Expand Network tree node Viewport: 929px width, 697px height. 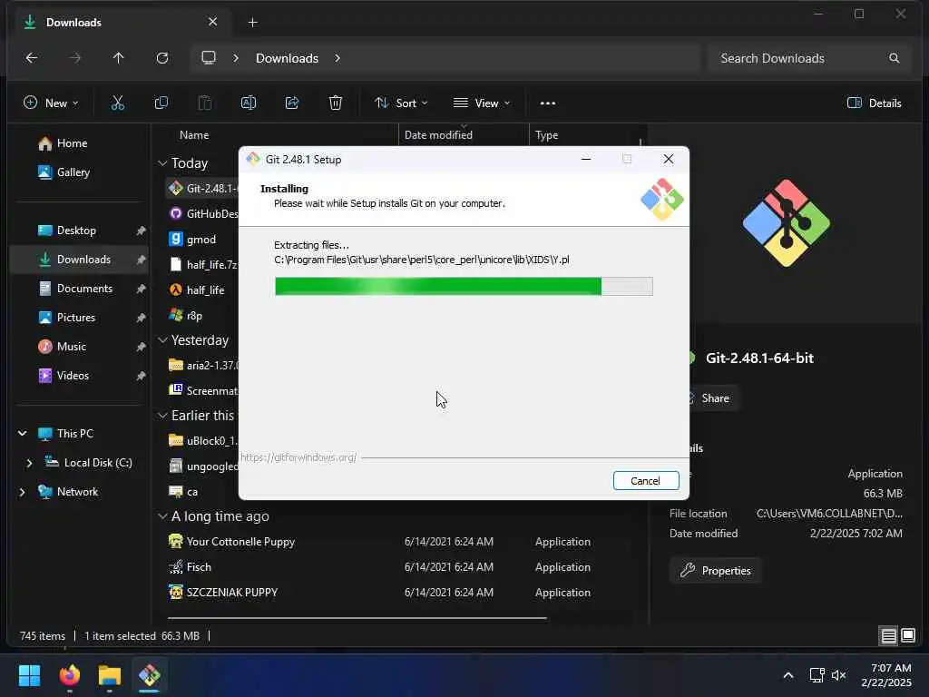pyautogui.click(x=23, y=491)
